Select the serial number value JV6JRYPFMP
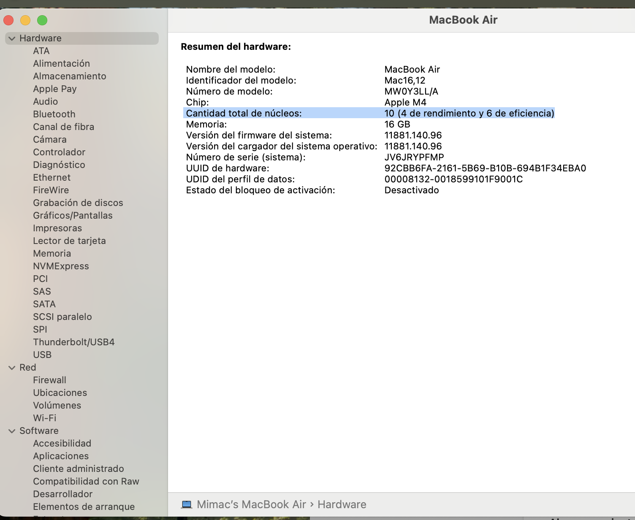 [414, 157]
